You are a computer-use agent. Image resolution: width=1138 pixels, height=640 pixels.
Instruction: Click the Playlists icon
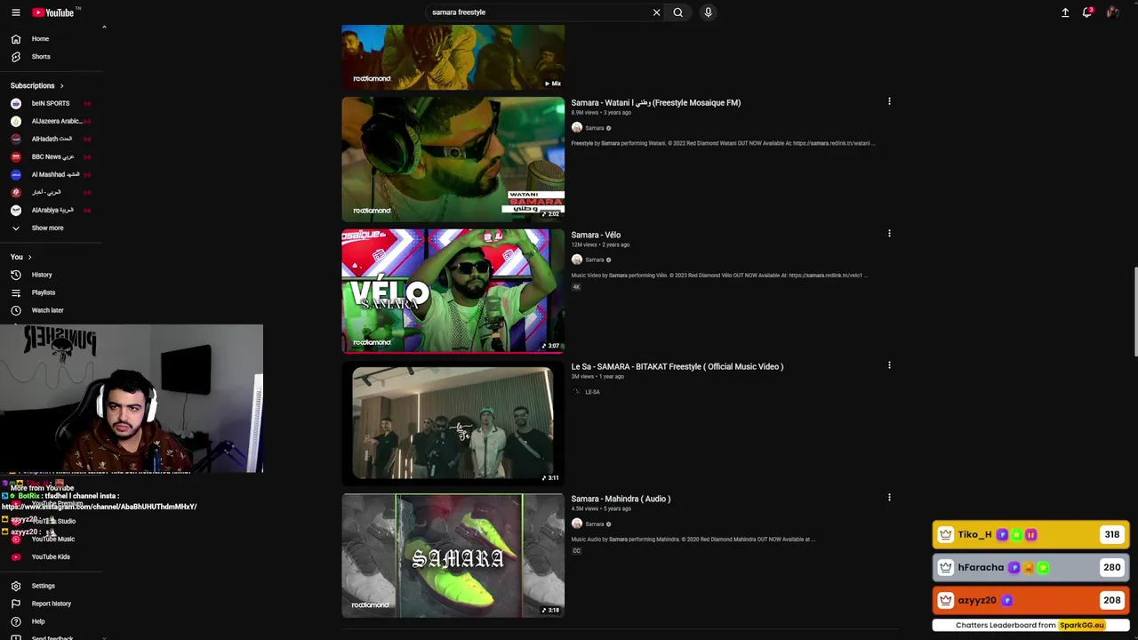[15, 292]
